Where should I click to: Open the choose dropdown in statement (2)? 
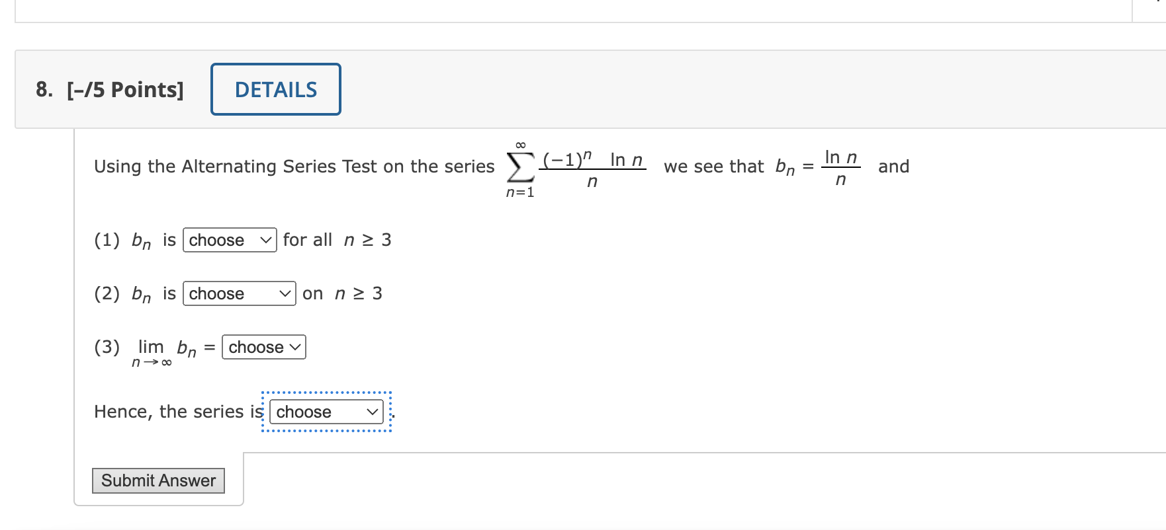tap(238, 293)
